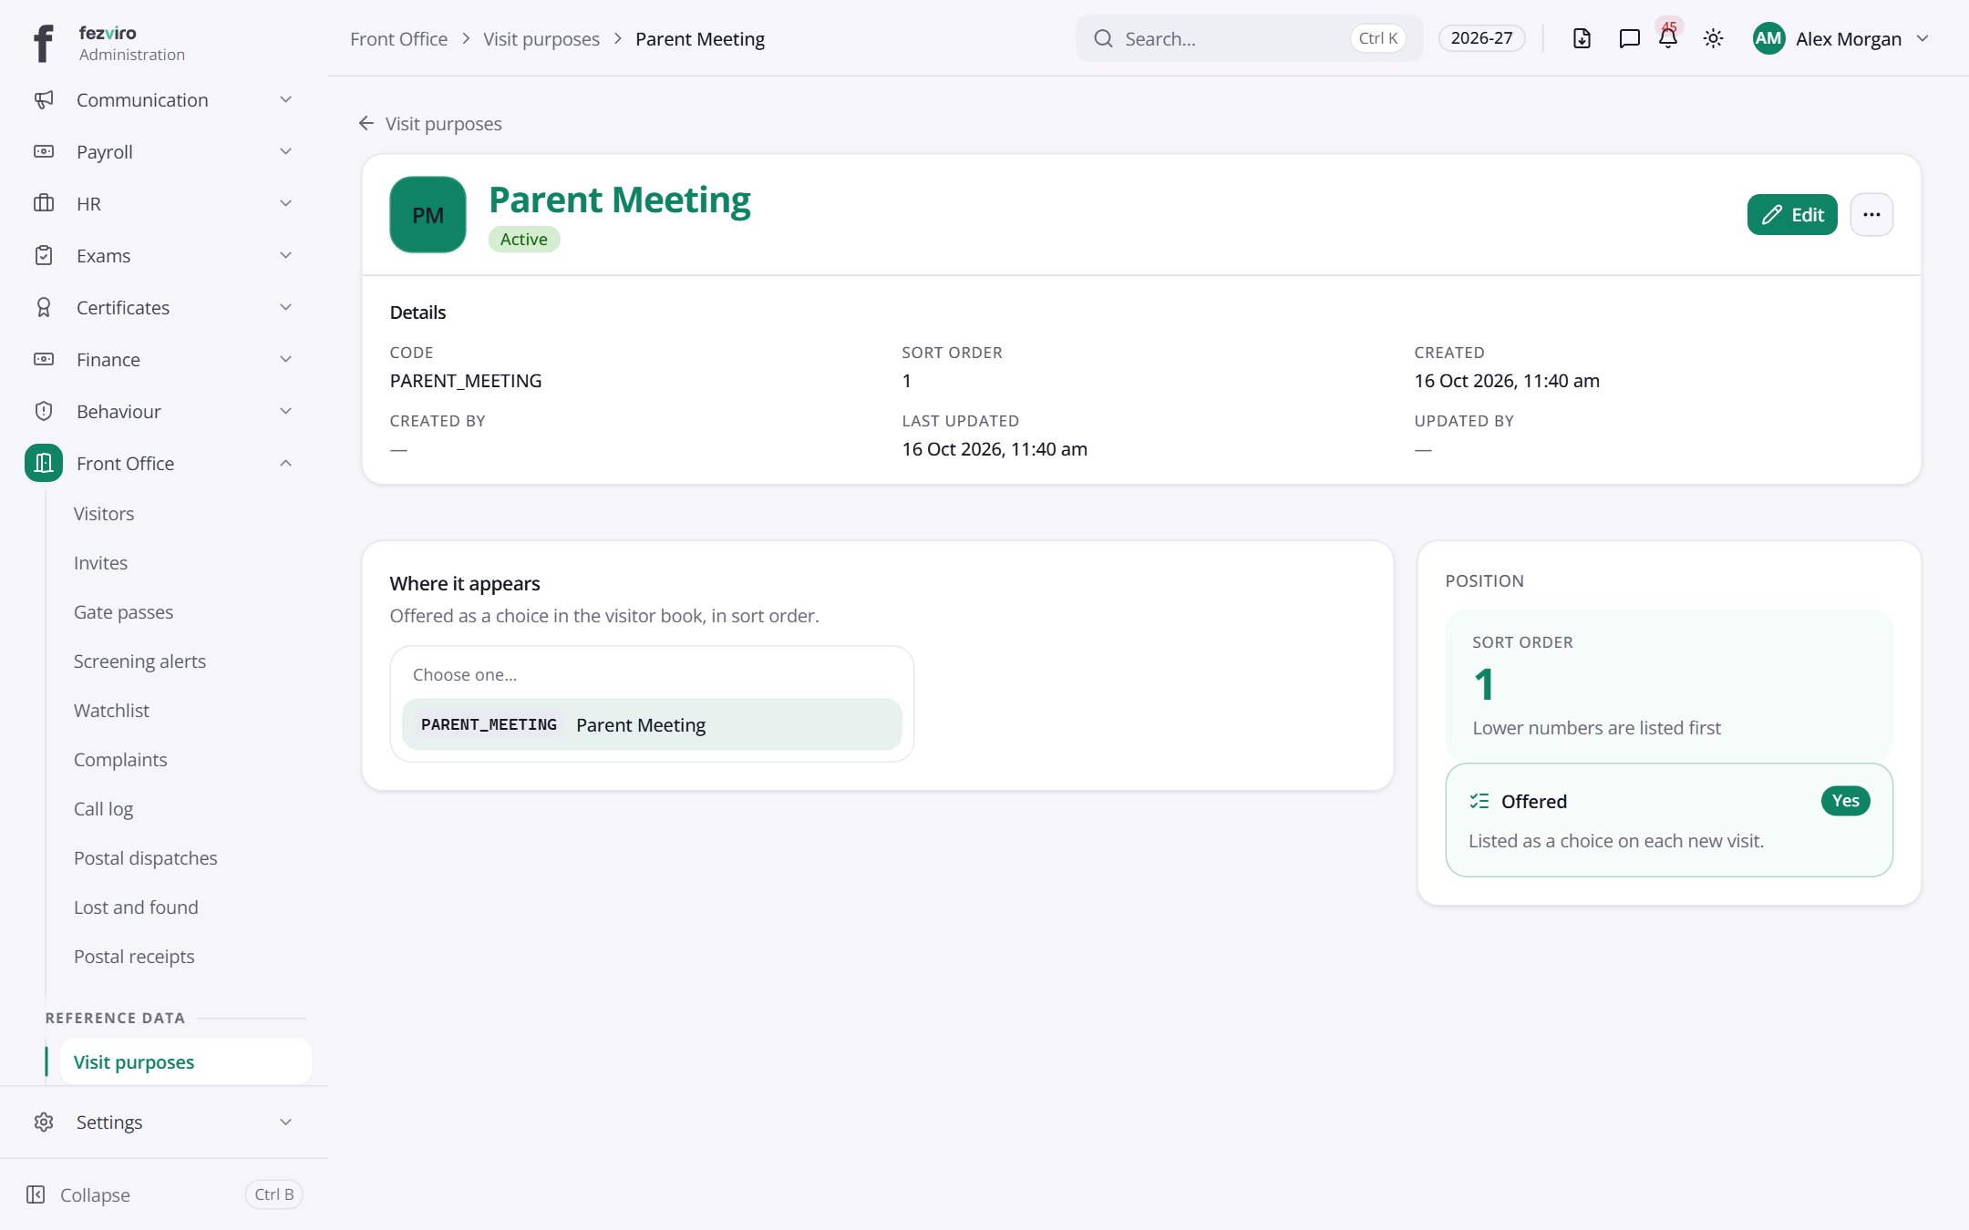1969x1230 pixels.
Task: Click the back arrow to Visit purposes
Action: click(366, 123)
